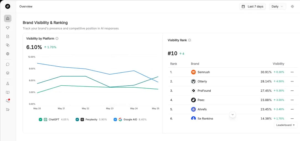The width and height of the screenshot is (300, 141).
Task: Open the more options menu for Semrush
Action: click(x=292, y=72)
